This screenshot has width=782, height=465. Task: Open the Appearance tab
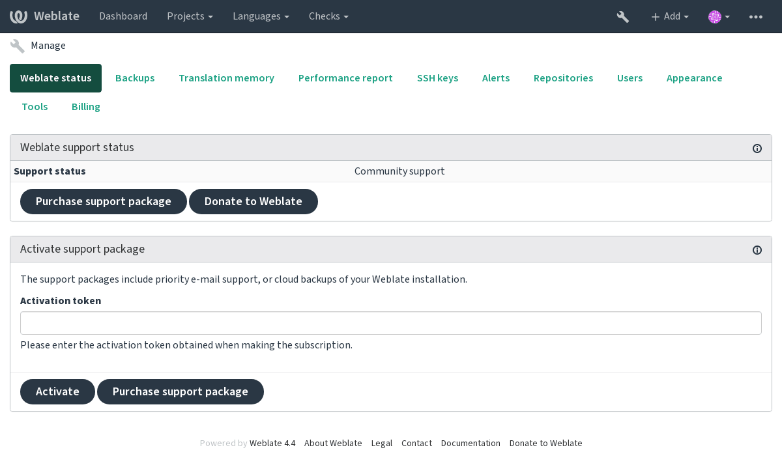pyautogui.click(x=694, y=78)
